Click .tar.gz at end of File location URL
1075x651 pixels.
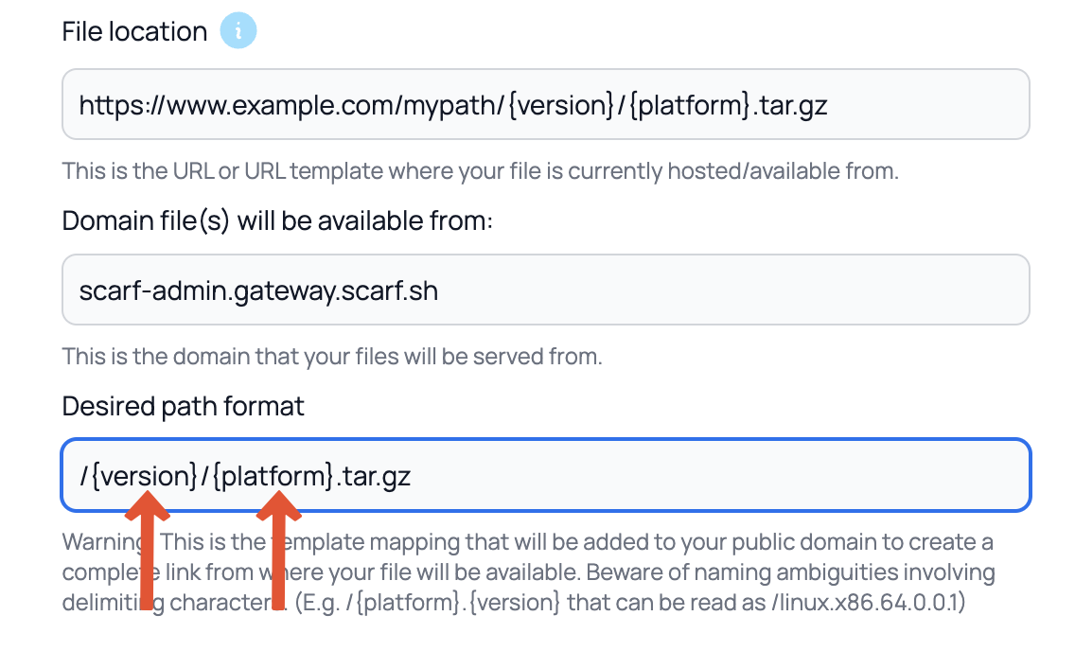coord(790,104)
